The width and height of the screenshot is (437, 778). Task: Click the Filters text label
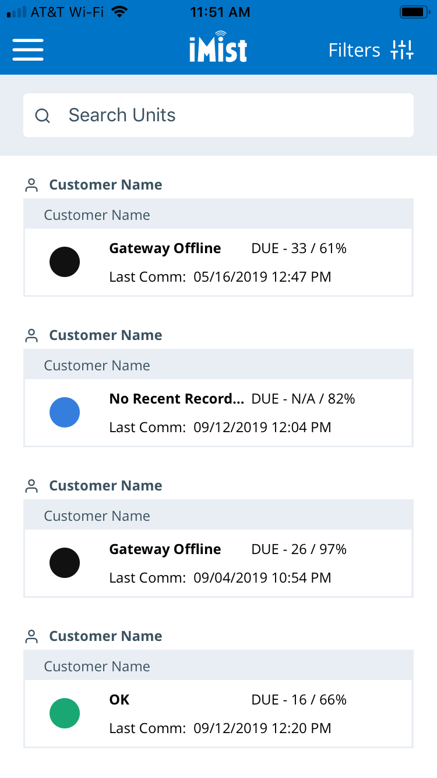tap(354, 50)
